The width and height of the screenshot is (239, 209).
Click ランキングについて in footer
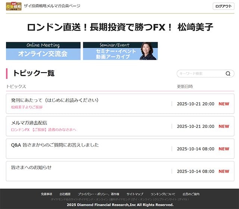163,194
